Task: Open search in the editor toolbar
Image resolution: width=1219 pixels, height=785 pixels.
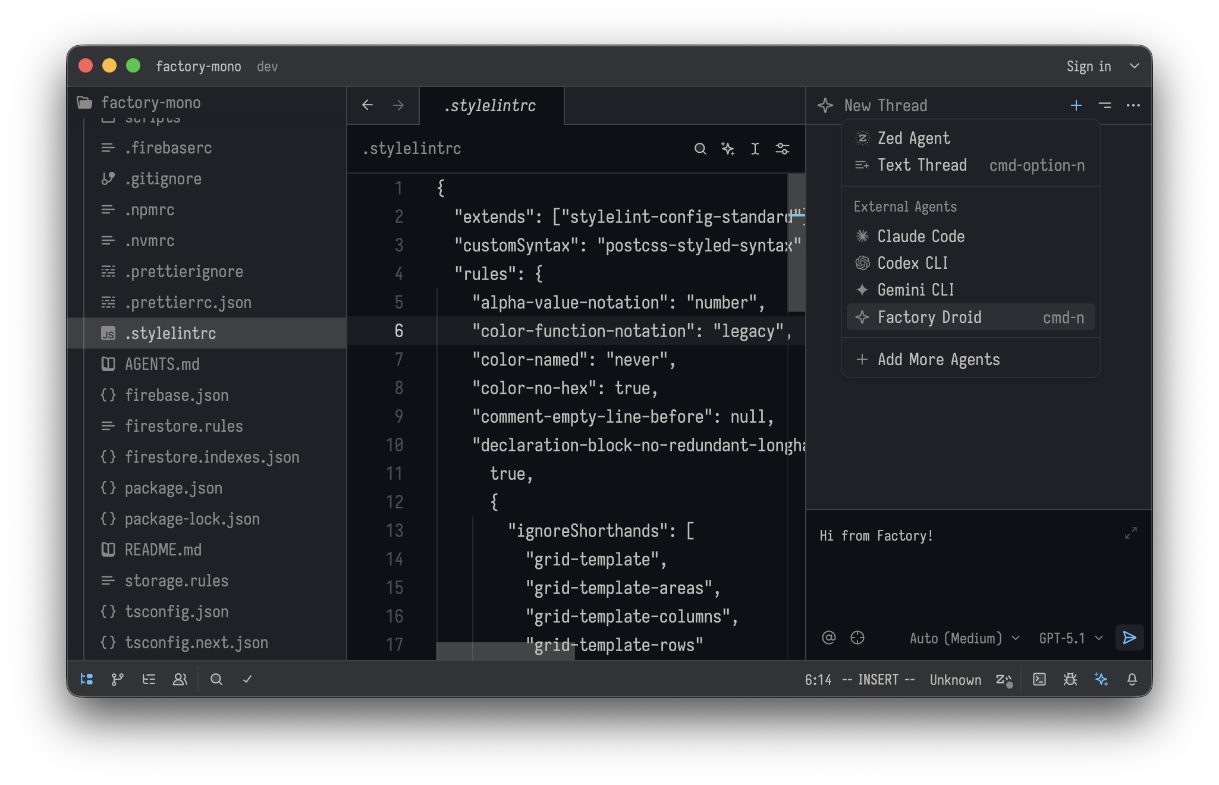Action: [x=700, y=149]
